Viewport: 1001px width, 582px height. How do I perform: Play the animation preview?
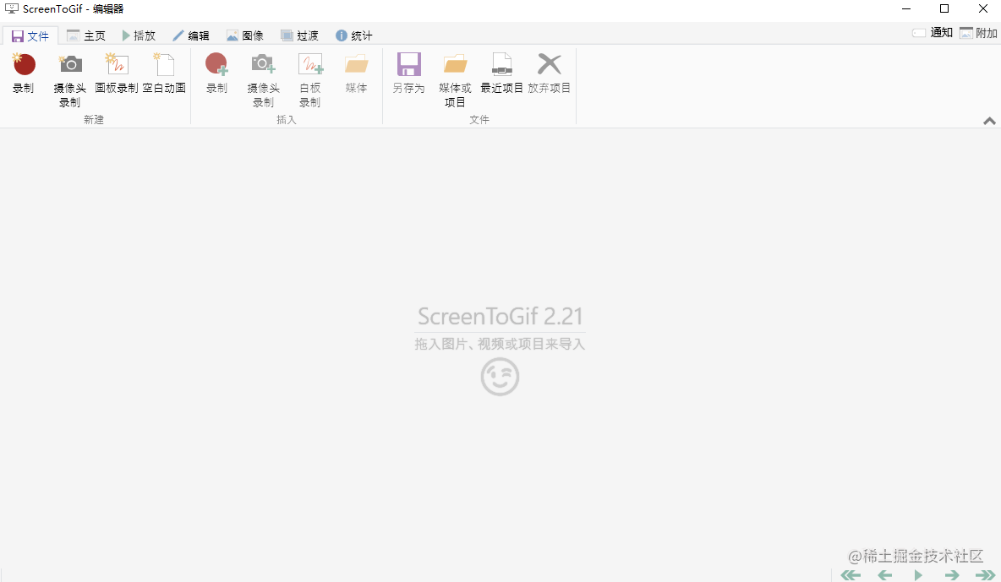click(918, 575)
